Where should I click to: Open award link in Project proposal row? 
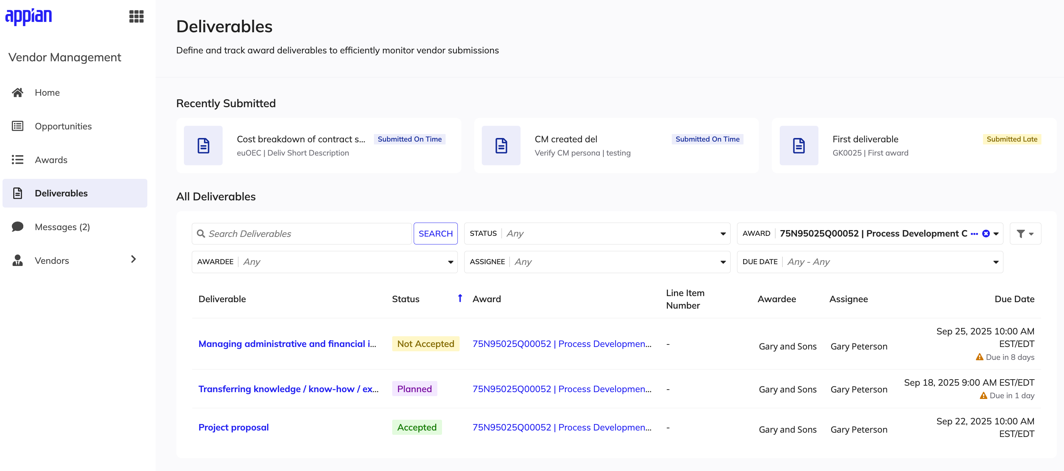(x=562, y=427)
